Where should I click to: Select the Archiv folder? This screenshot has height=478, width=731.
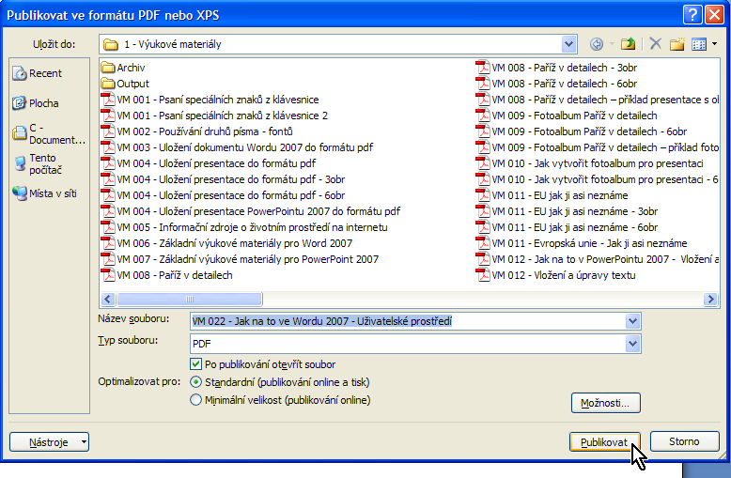[x=123, y=68]
